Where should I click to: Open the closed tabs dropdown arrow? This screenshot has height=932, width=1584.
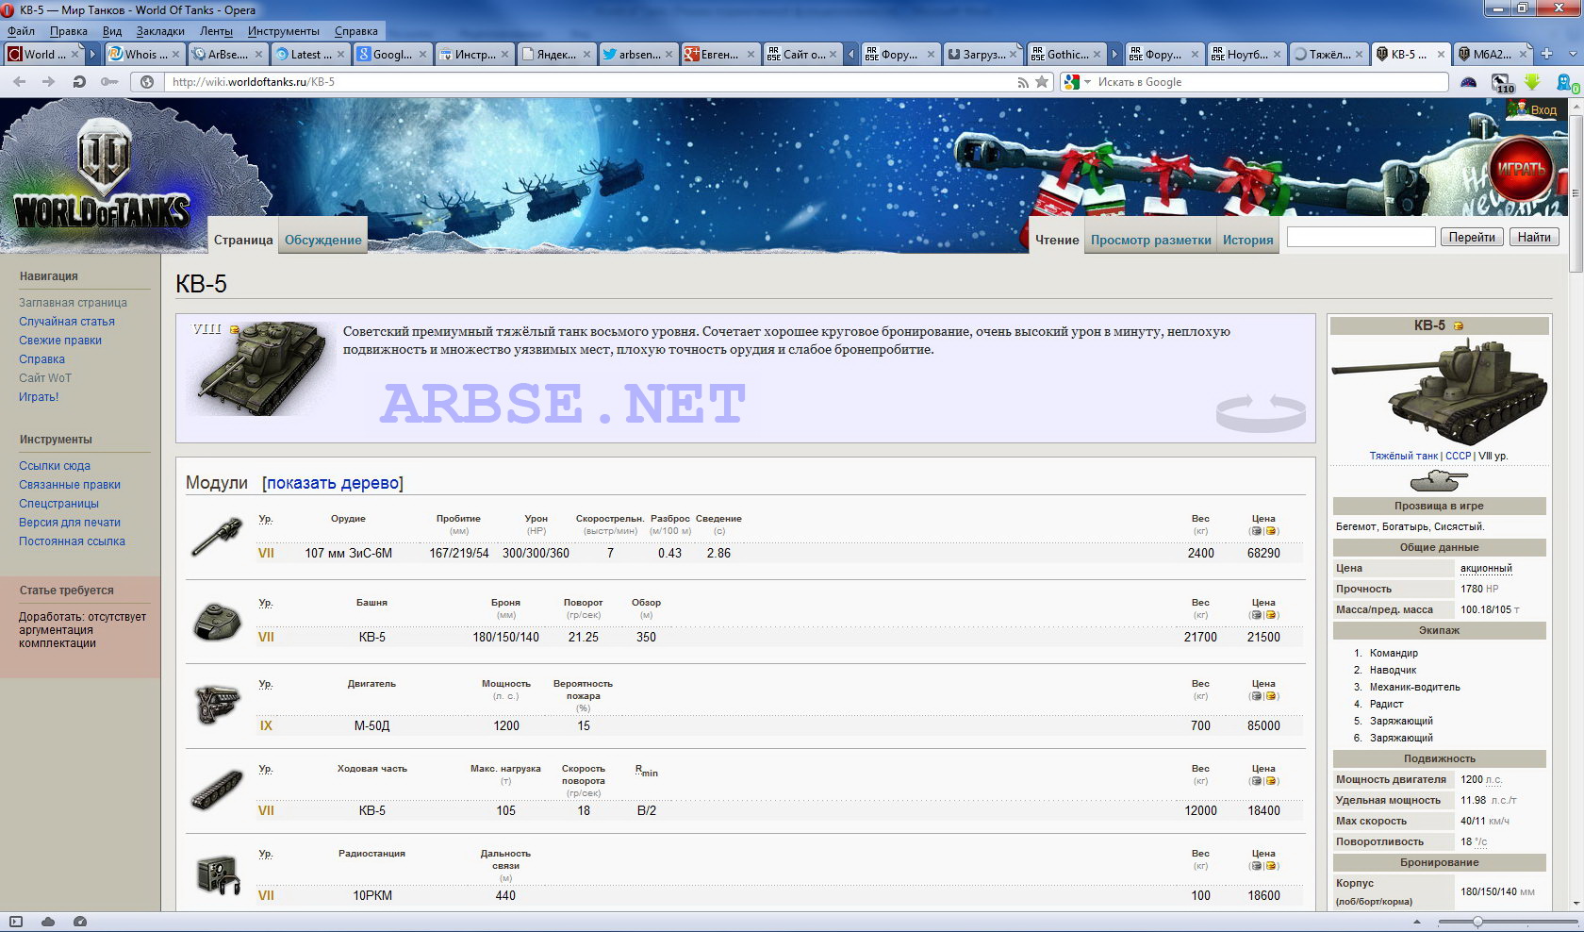(1571, 54)
